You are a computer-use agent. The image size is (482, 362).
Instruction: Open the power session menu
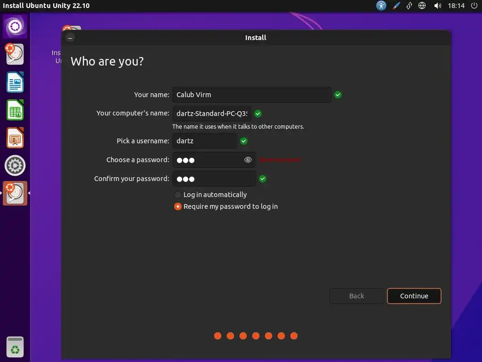tap(474, 6)
